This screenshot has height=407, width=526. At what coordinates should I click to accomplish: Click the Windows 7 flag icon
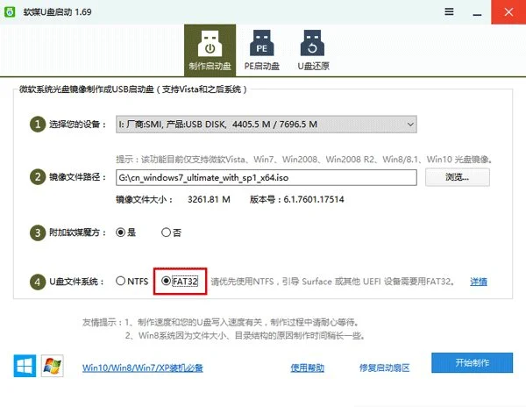53,366
